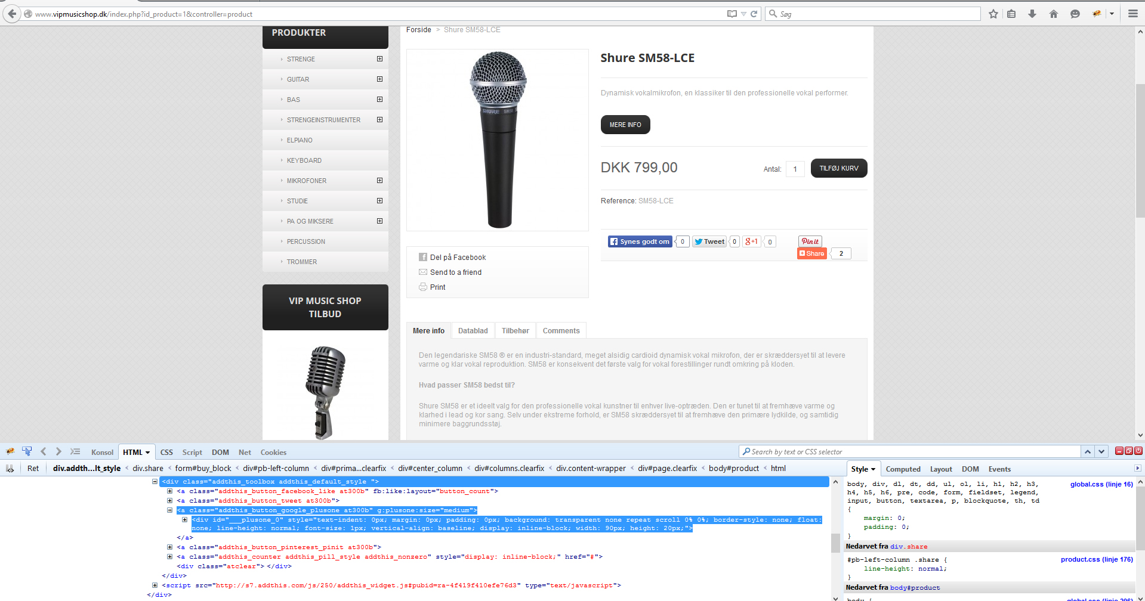Deactivate Firebug with the red power icon
The image size is (1145, 601).
(x=1138, y=451)
